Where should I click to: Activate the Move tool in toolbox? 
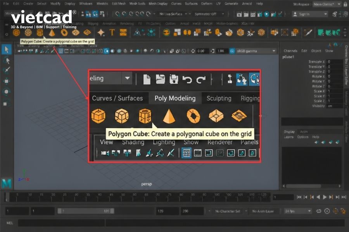(7, 81)
